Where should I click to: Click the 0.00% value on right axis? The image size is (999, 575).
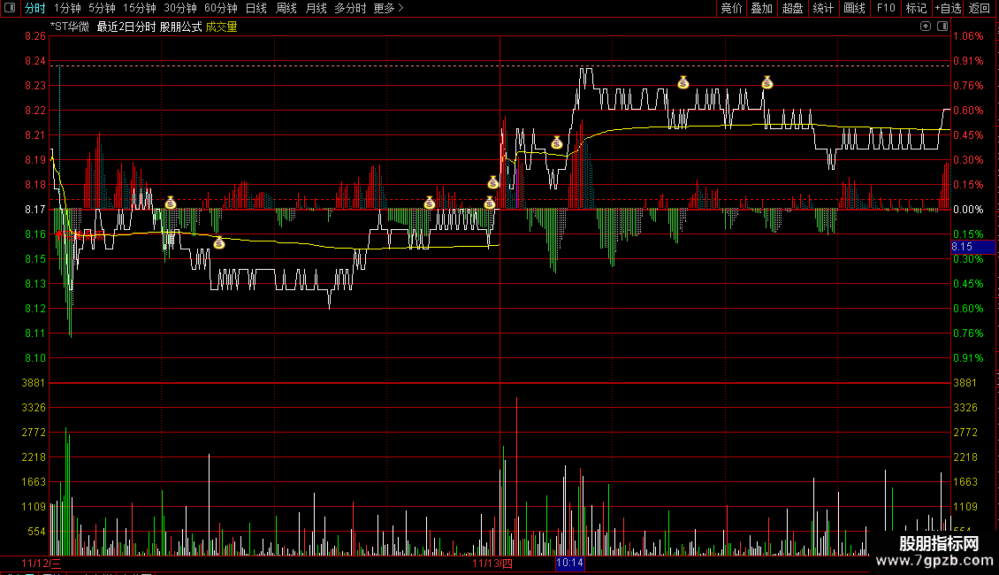coord(968,210)
